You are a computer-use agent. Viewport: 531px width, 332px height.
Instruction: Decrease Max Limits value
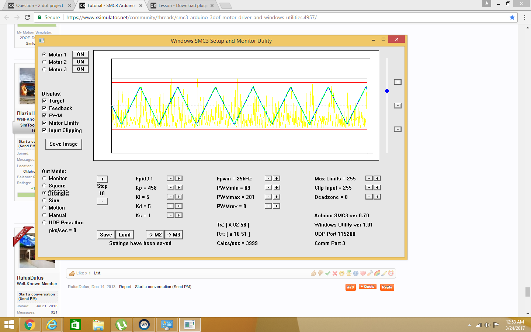coord(369,179)
